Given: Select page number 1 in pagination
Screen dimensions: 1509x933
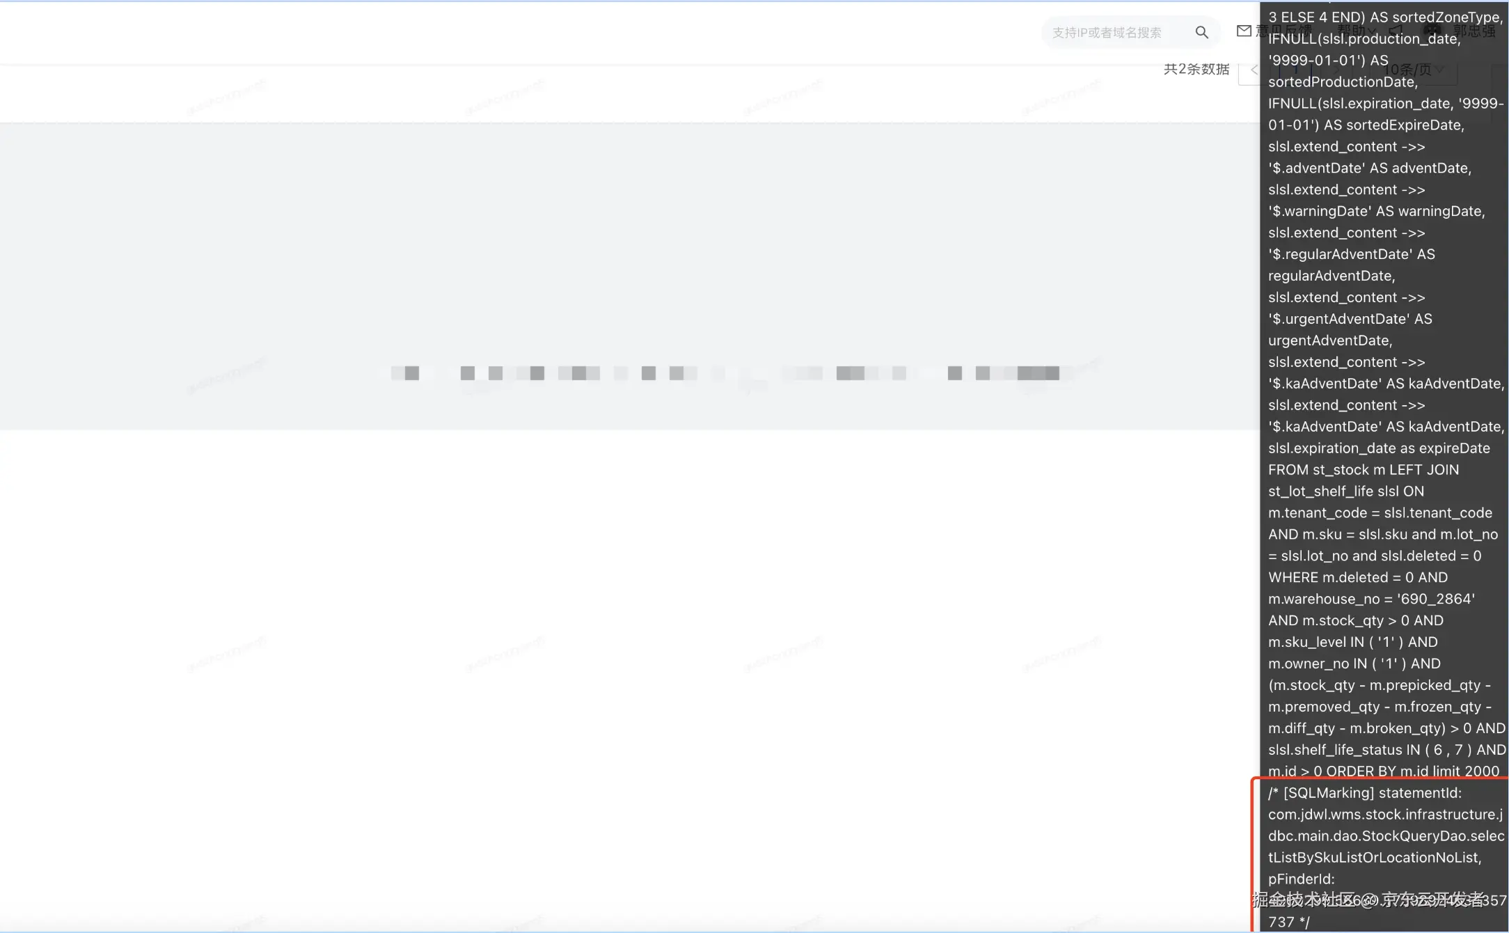Looking at the screenshot, I should (x=1295, y=70).
